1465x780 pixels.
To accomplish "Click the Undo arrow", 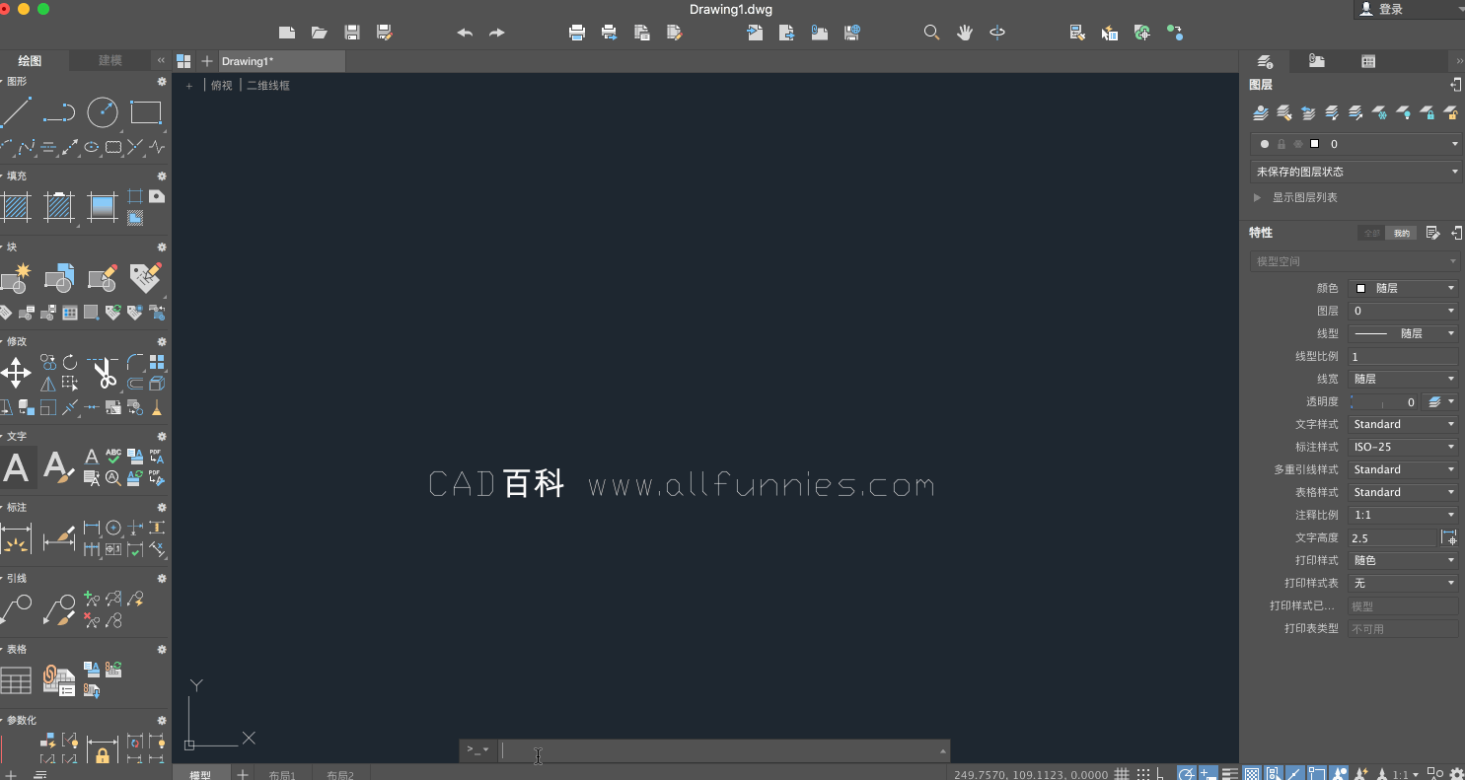I will click(465, 33).
